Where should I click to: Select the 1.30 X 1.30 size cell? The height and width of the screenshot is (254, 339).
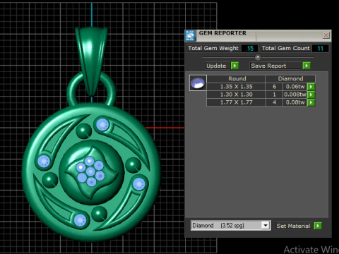[236, 95]
